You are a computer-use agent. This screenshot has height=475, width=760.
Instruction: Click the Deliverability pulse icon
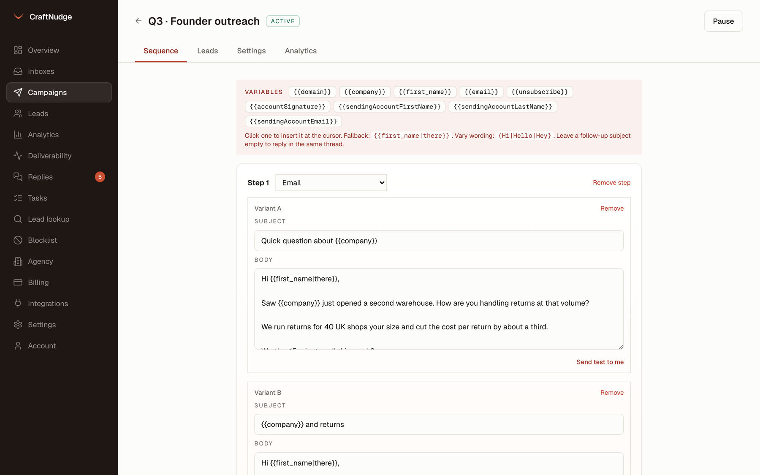point(18,156)
